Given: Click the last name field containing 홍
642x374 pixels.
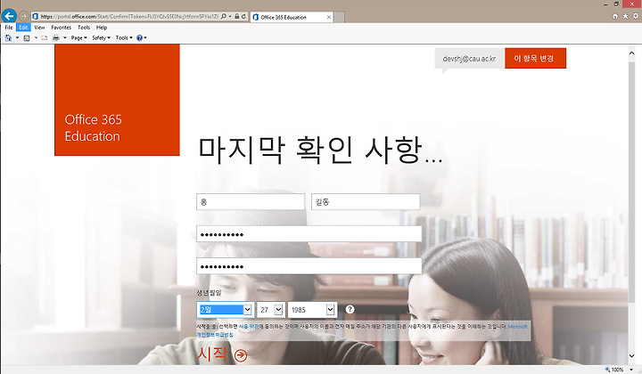Looking at the screenshot, I should coord(251,202).
